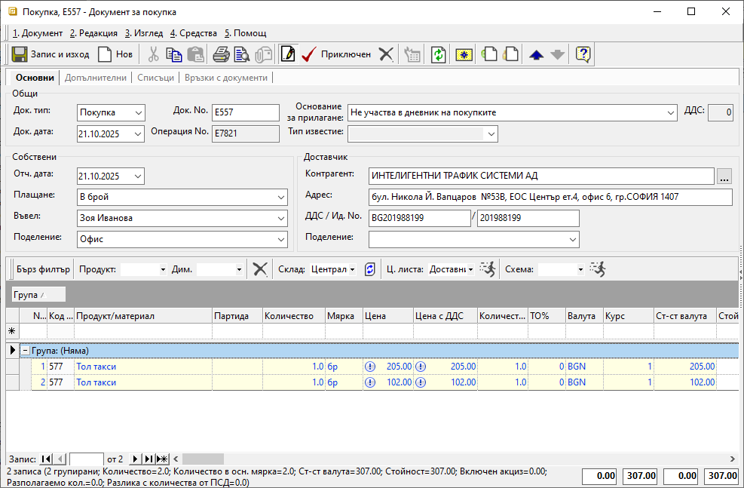744x488 pixels.
Task: Click the green refresh icon in toolbar
Action: [x=438, y=54]
